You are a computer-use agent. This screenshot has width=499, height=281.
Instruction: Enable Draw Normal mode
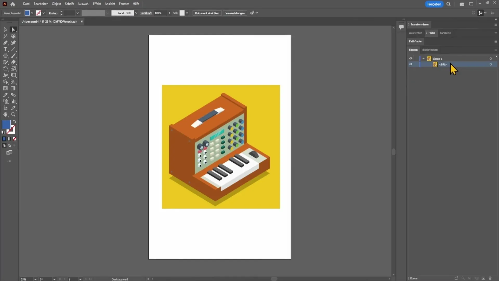point(4,146)
